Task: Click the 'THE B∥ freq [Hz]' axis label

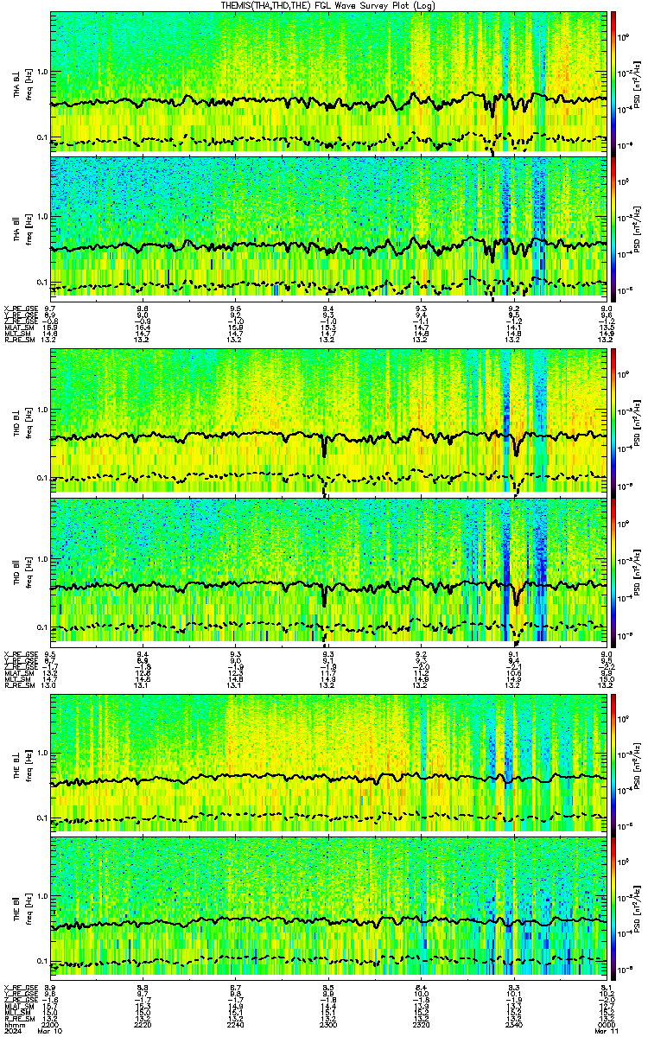Action: point(22,909)
